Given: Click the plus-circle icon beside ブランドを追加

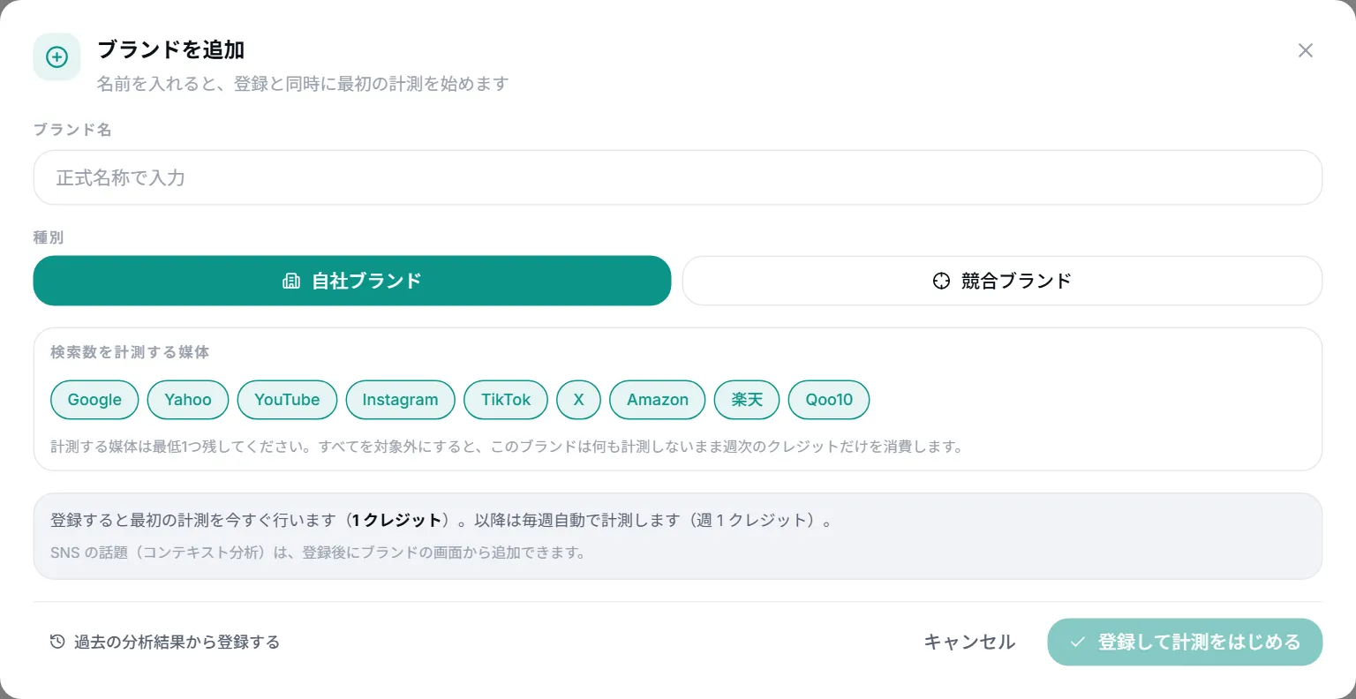Looking at the screenshot, I should tap(56, 57).
